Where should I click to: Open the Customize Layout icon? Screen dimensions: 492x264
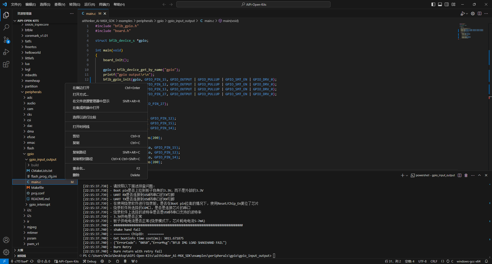pyautogui.click(x=454, y=4)
